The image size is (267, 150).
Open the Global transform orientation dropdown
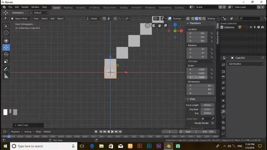point(93,18)
